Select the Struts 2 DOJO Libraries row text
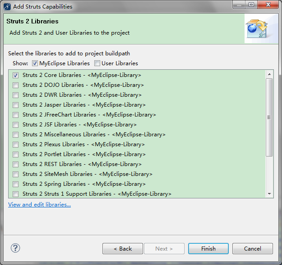The width and height of the screenshot is (282, 265). (x=83, y=85)
